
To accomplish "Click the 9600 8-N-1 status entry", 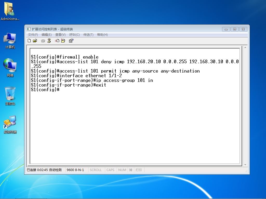I will pos(75,170).
